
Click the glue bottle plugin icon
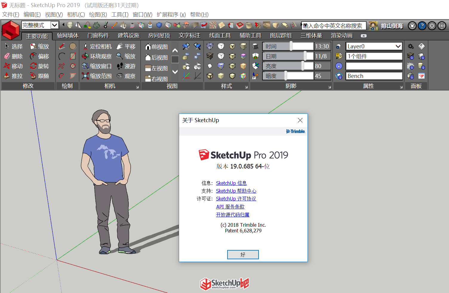(x=150, y=25)
